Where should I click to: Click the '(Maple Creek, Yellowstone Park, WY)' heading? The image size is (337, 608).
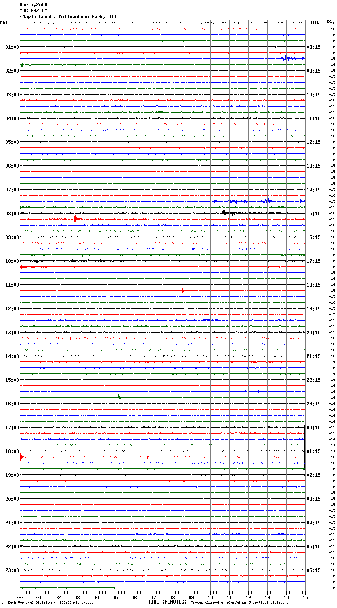click(x=68, y=17)
